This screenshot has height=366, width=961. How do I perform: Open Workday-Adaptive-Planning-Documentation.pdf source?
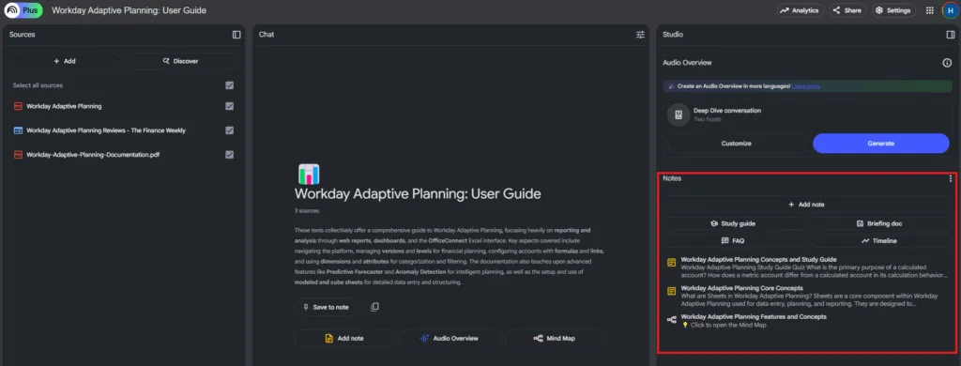93,155
